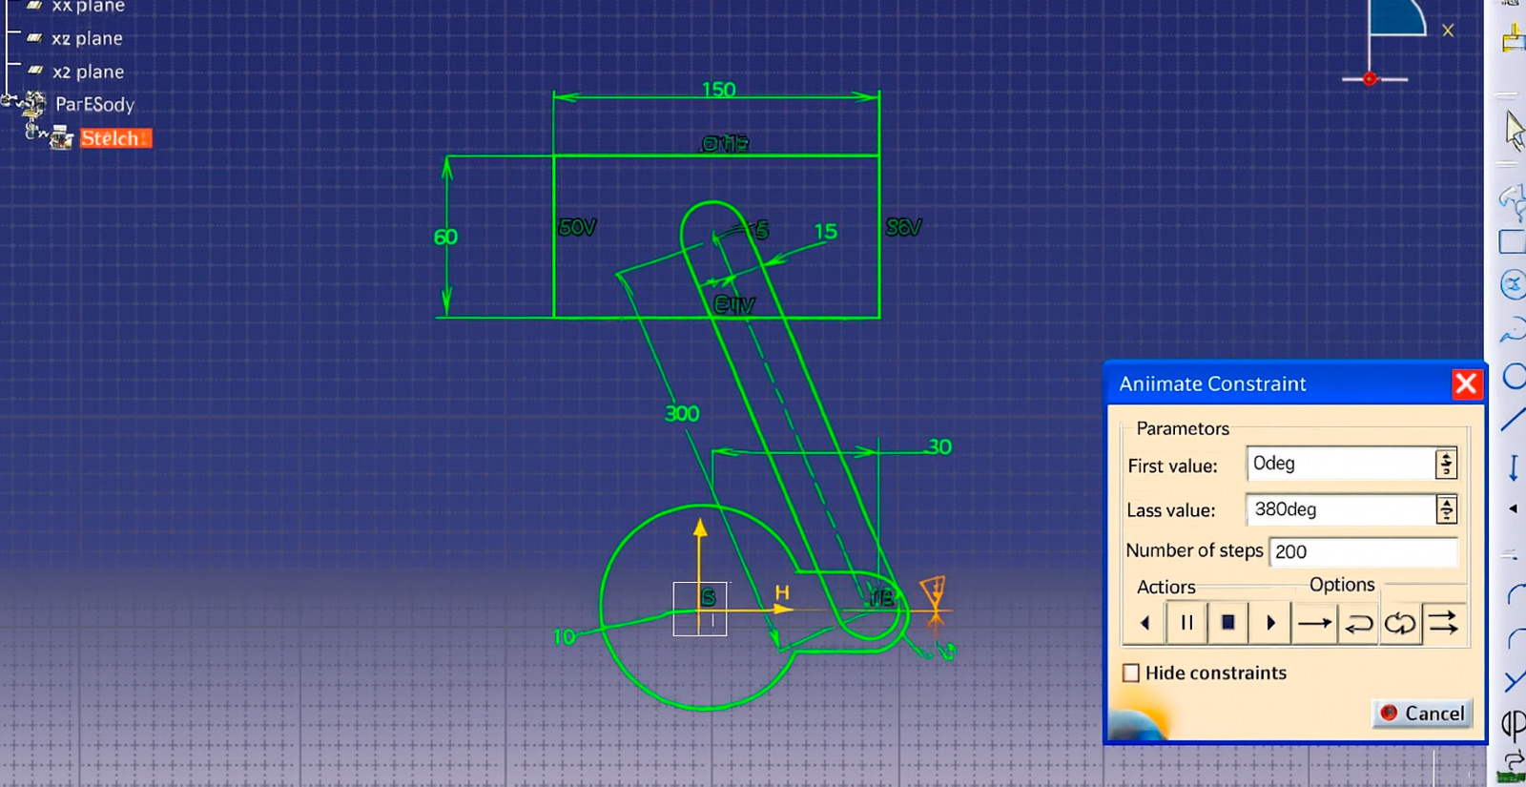
Task: Expand the PartBody node in the tree
Action: click(10, 100)
